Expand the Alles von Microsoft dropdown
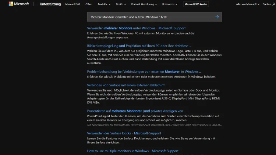 pos(248,4)
